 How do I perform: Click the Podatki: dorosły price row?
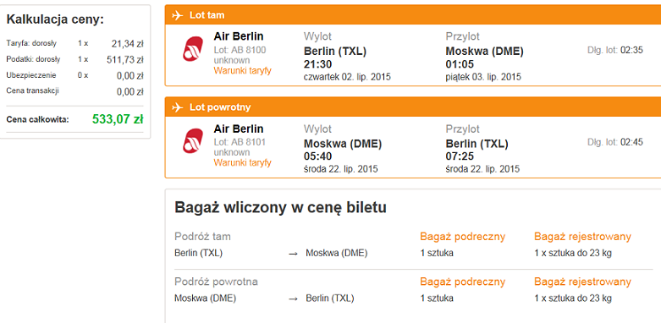pos(75,59)
